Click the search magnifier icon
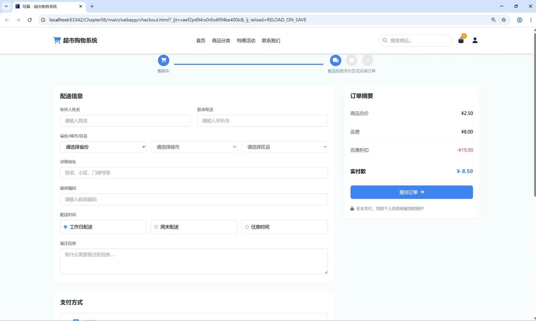This screenshot has width=536, height=321. tap(385, 40)
